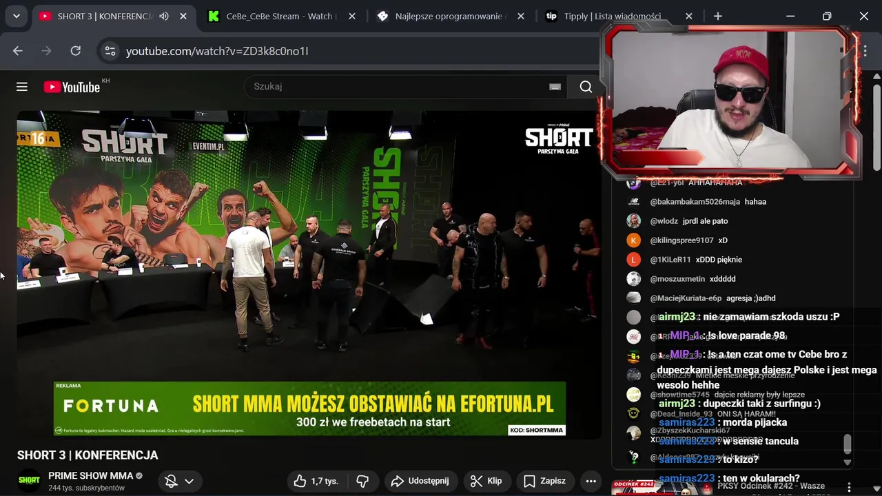
Task: Reload the current page
Action: pos(76,51)
